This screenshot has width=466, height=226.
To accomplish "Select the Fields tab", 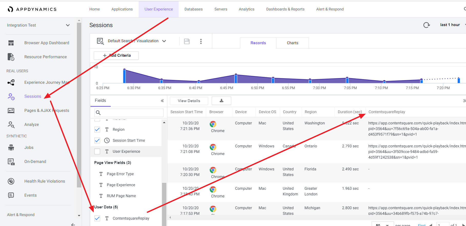I will click(x=100, y=101).
